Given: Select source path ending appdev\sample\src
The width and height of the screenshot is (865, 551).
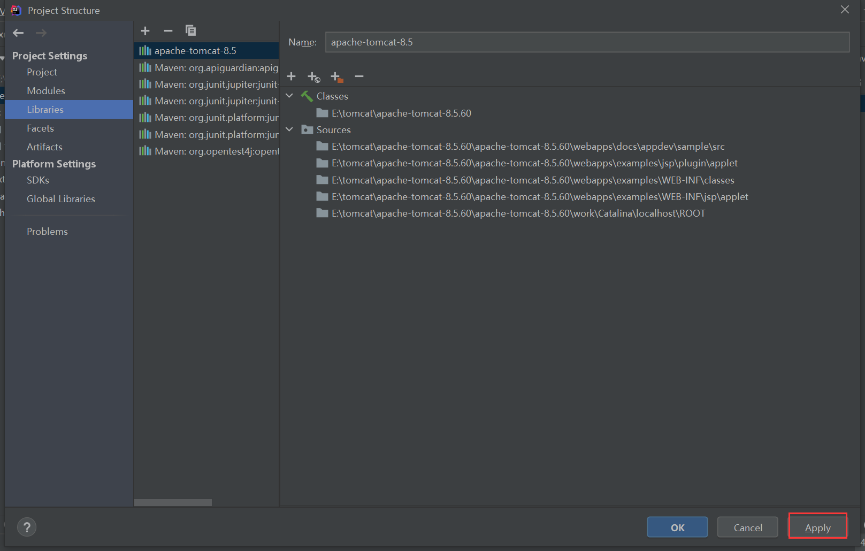Looking at the screenshot, I should pos(528,146).
